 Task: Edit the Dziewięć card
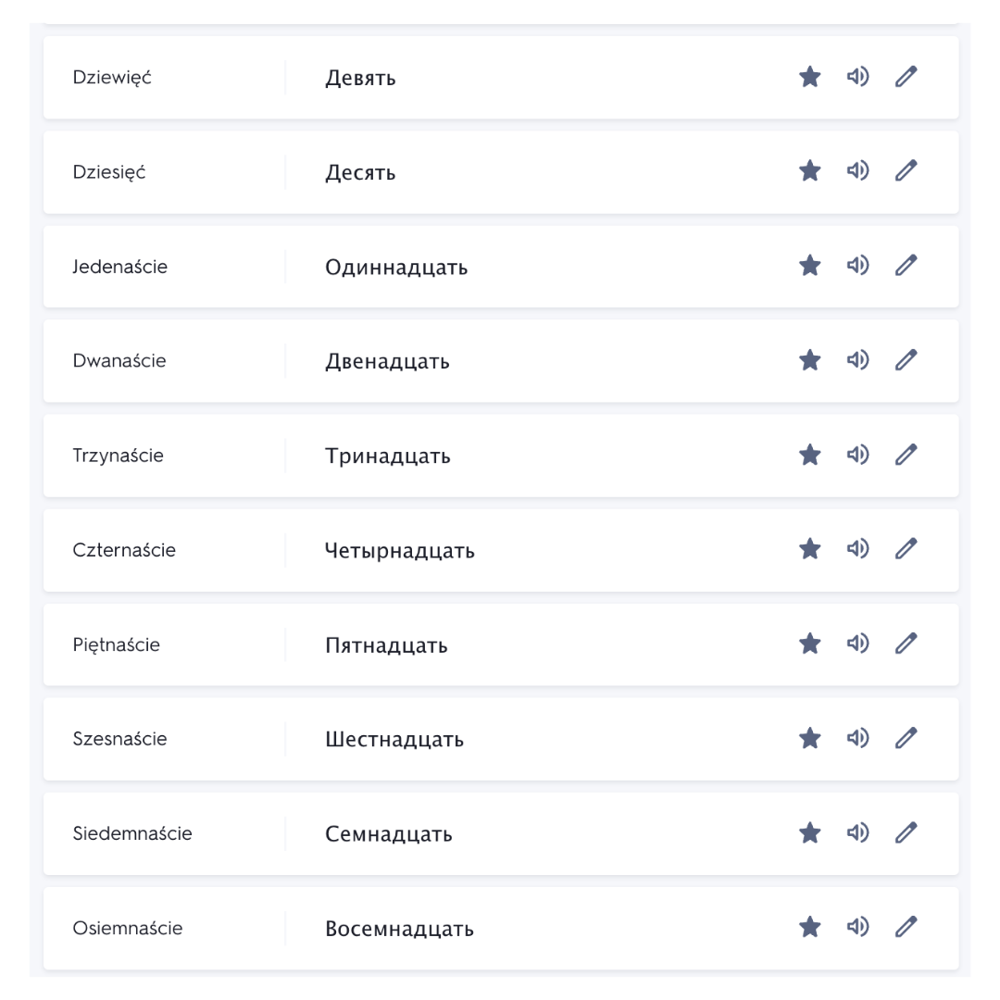point(906,77)
